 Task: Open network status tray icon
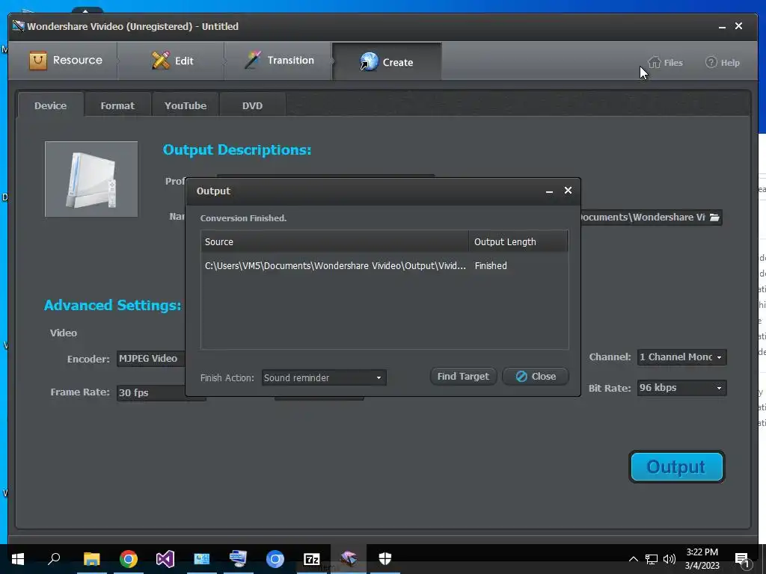click(652, 559)
